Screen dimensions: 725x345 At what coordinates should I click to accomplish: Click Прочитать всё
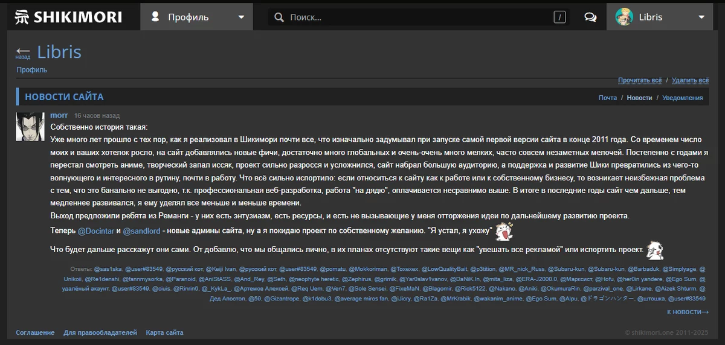point(640,80)
